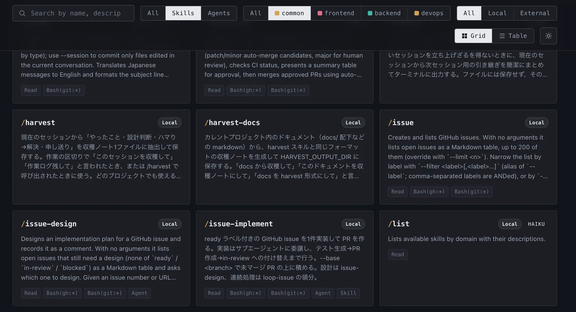The image size is (576, 312).
Task: Focus the search by name field
Action: (x=73, y=13)
